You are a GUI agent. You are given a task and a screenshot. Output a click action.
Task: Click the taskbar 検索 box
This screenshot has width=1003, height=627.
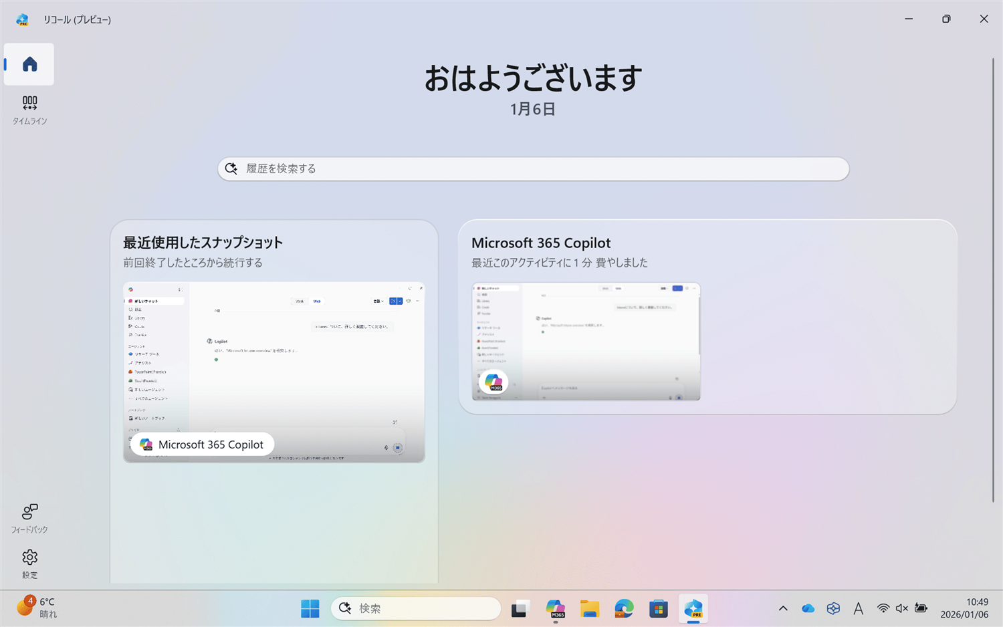(416, 608)
